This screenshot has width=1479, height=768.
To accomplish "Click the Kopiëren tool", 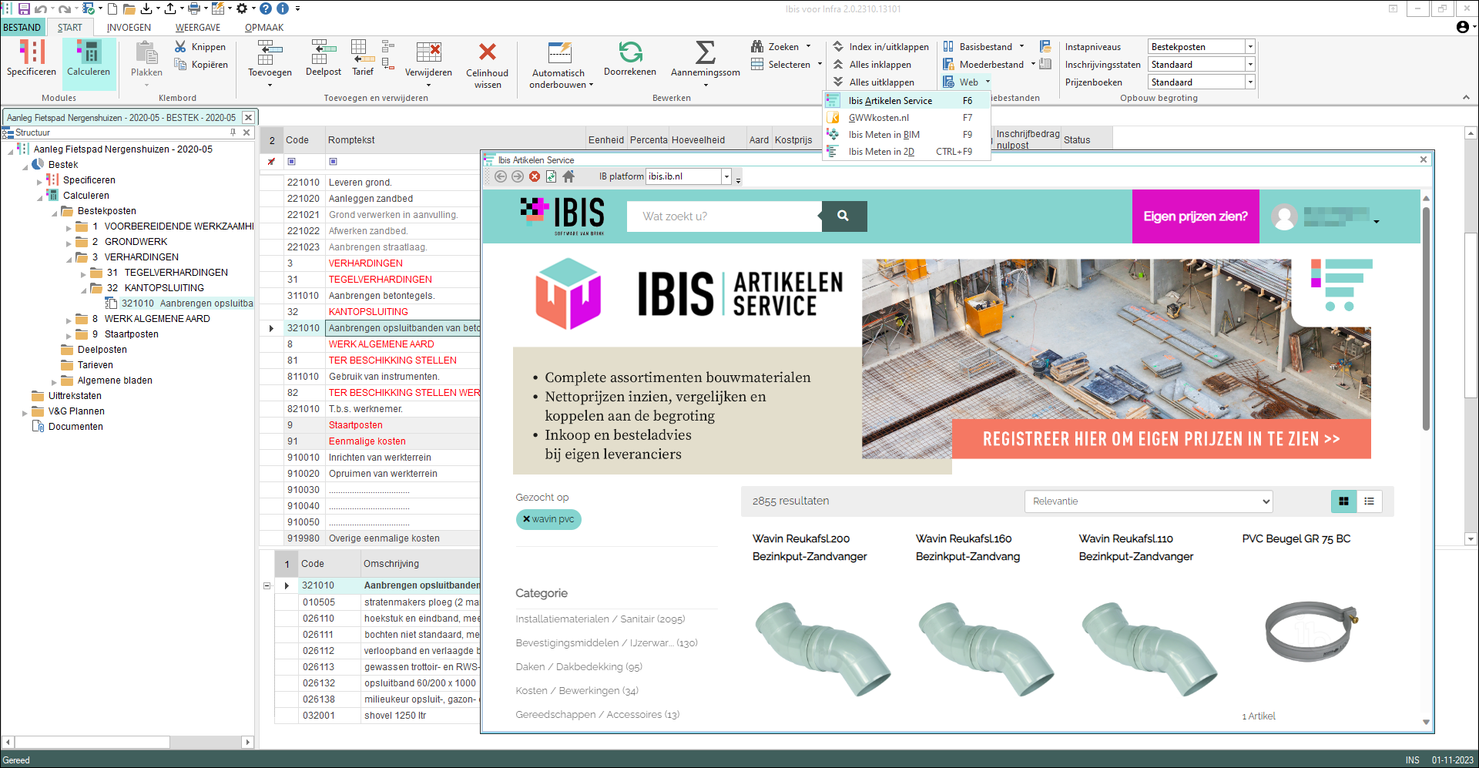I will (200, 65).
